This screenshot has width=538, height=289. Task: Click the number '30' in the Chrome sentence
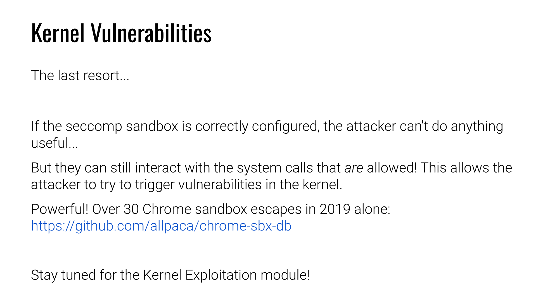131,209
